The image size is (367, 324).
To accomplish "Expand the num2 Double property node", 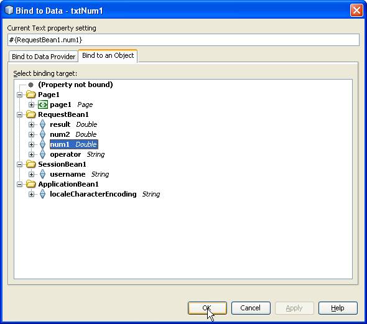I will click(x=31, y=134).
